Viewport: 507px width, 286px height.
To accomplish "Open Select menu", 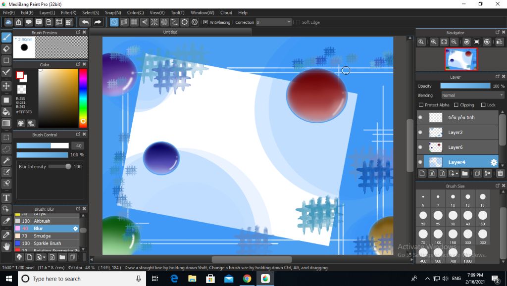I will point(91,12).
